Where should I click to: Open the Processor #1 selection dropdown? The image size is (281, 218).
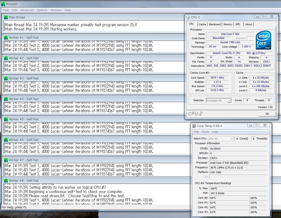coord(219,100)
